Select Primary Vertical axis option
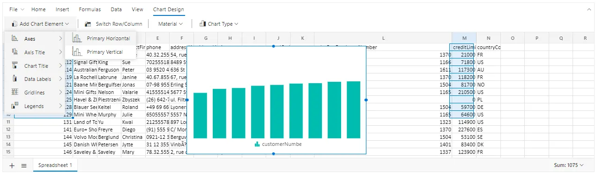Screen dimensions: 596x173 (101, 52)
